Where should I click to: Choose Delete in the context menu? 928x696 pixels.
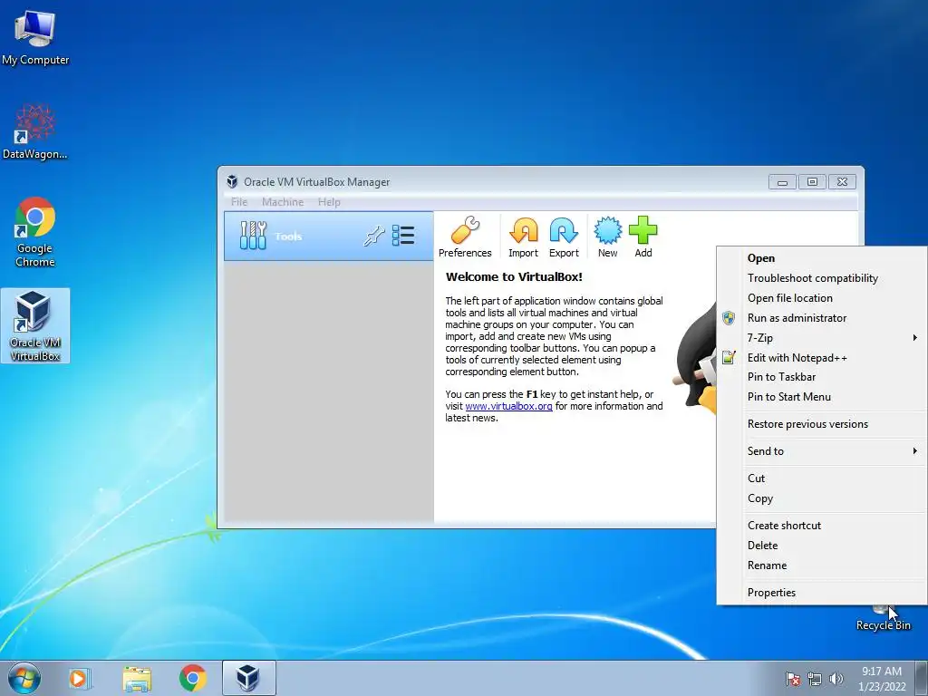click(x=822, y=545)
